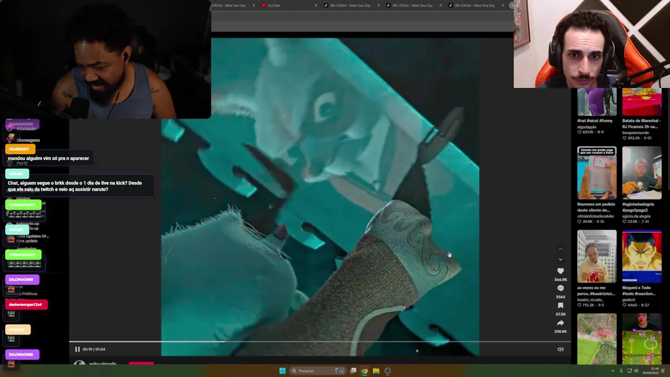670x377 pixels.
Task: Switch to the YouTube browser tab
Action: tap(288, 5)
